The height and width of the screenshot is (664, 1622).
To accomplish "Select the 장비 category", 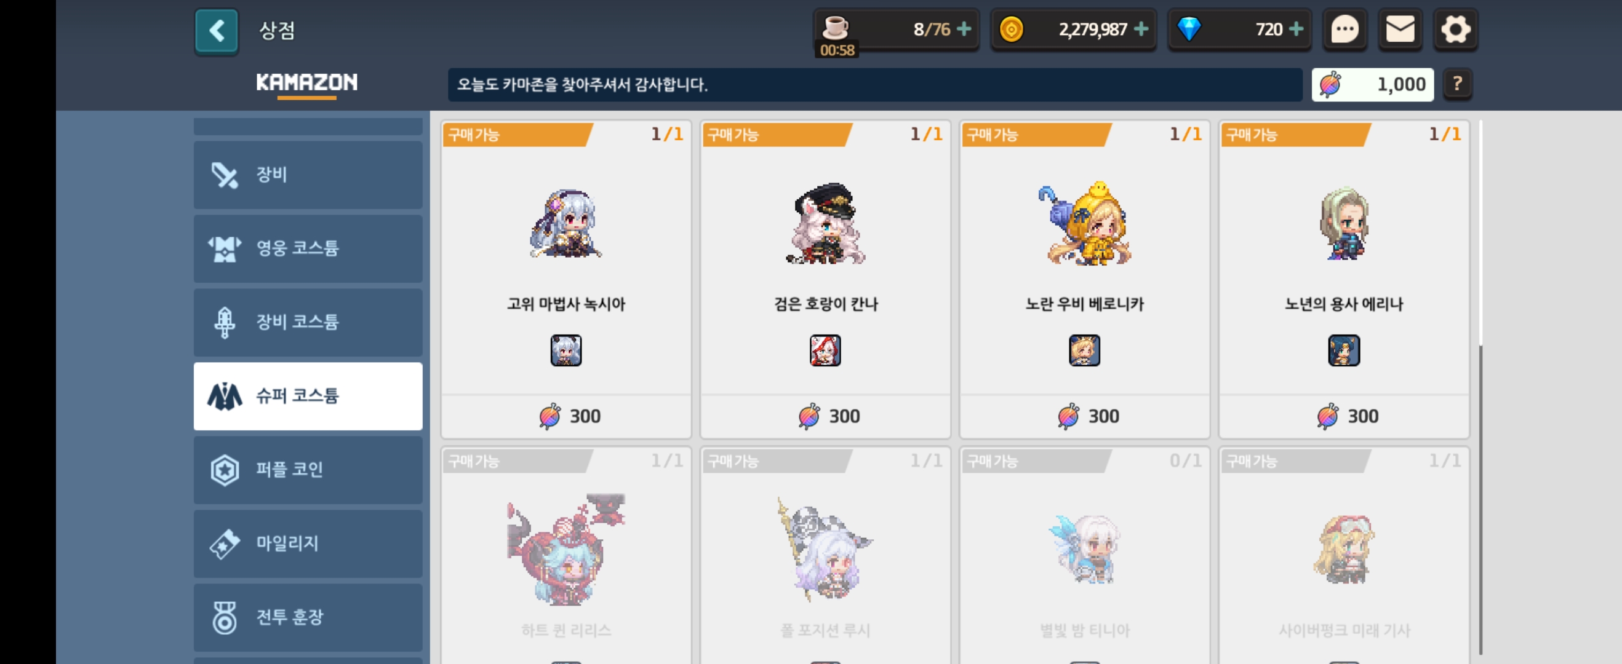I will coord(308,175).
